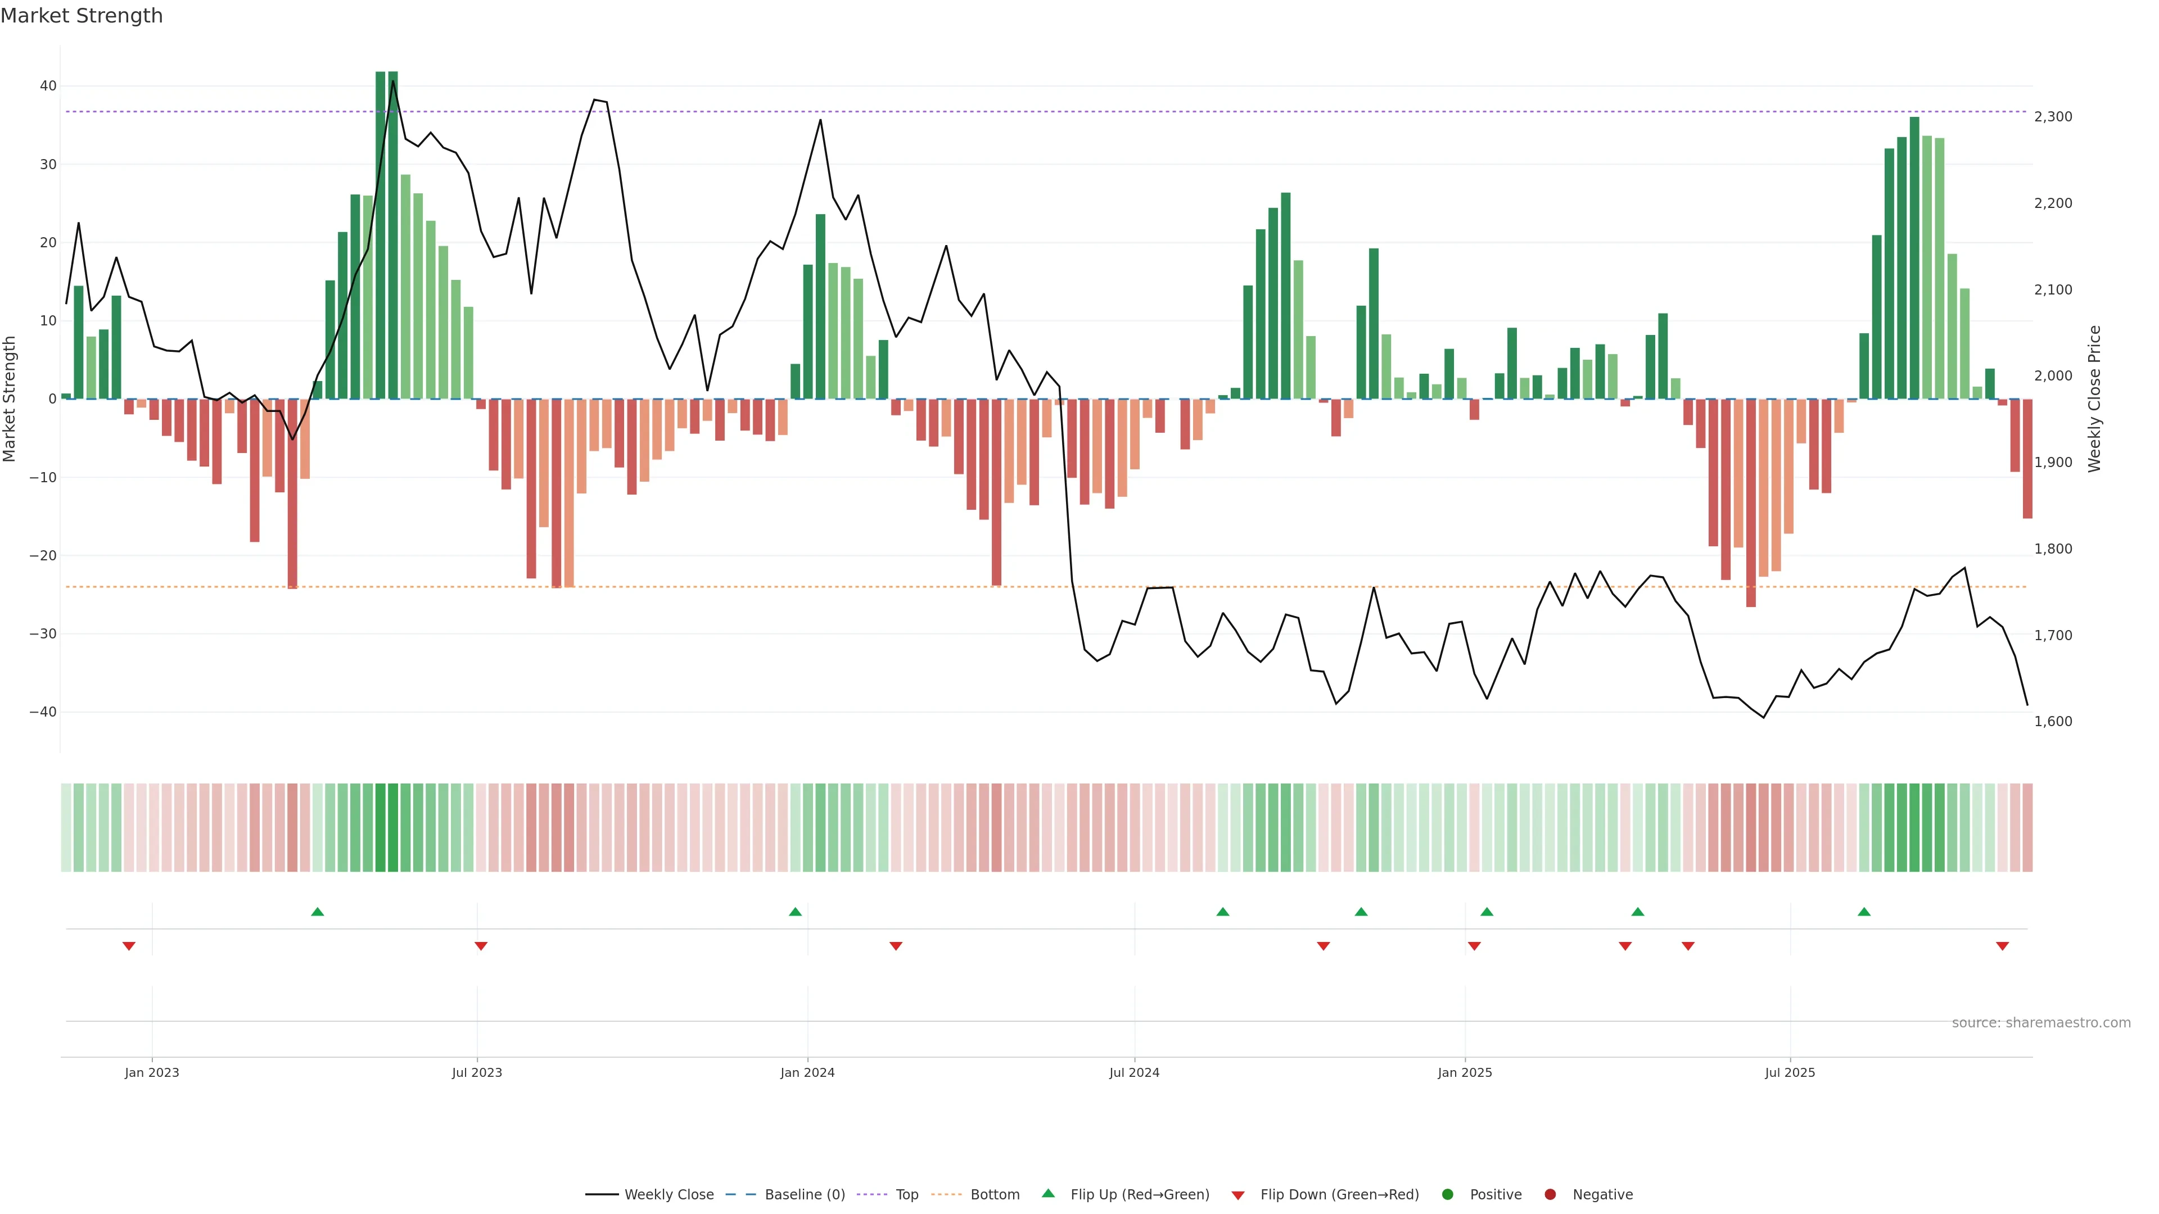Click the last green flip-up triangle marker
This screenshot has height=1214, width=2159.
pos(1864,912)
